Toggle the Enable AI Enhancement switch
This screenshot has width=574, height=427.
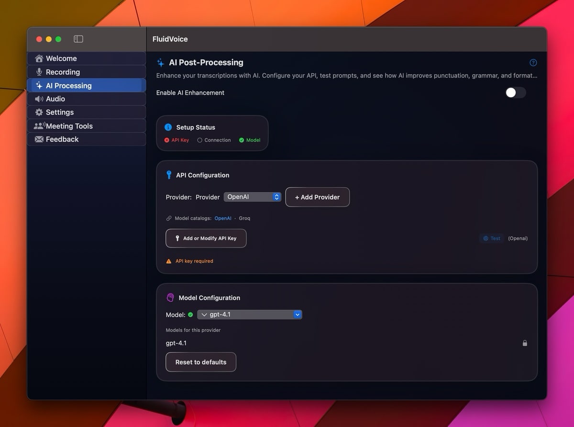pyautogui.click(x=515, y=93)
